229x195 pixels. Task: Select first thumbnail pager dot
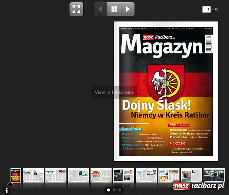108,190
